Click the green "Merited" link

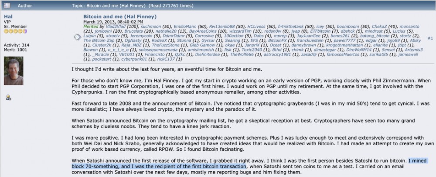[92, 27]
